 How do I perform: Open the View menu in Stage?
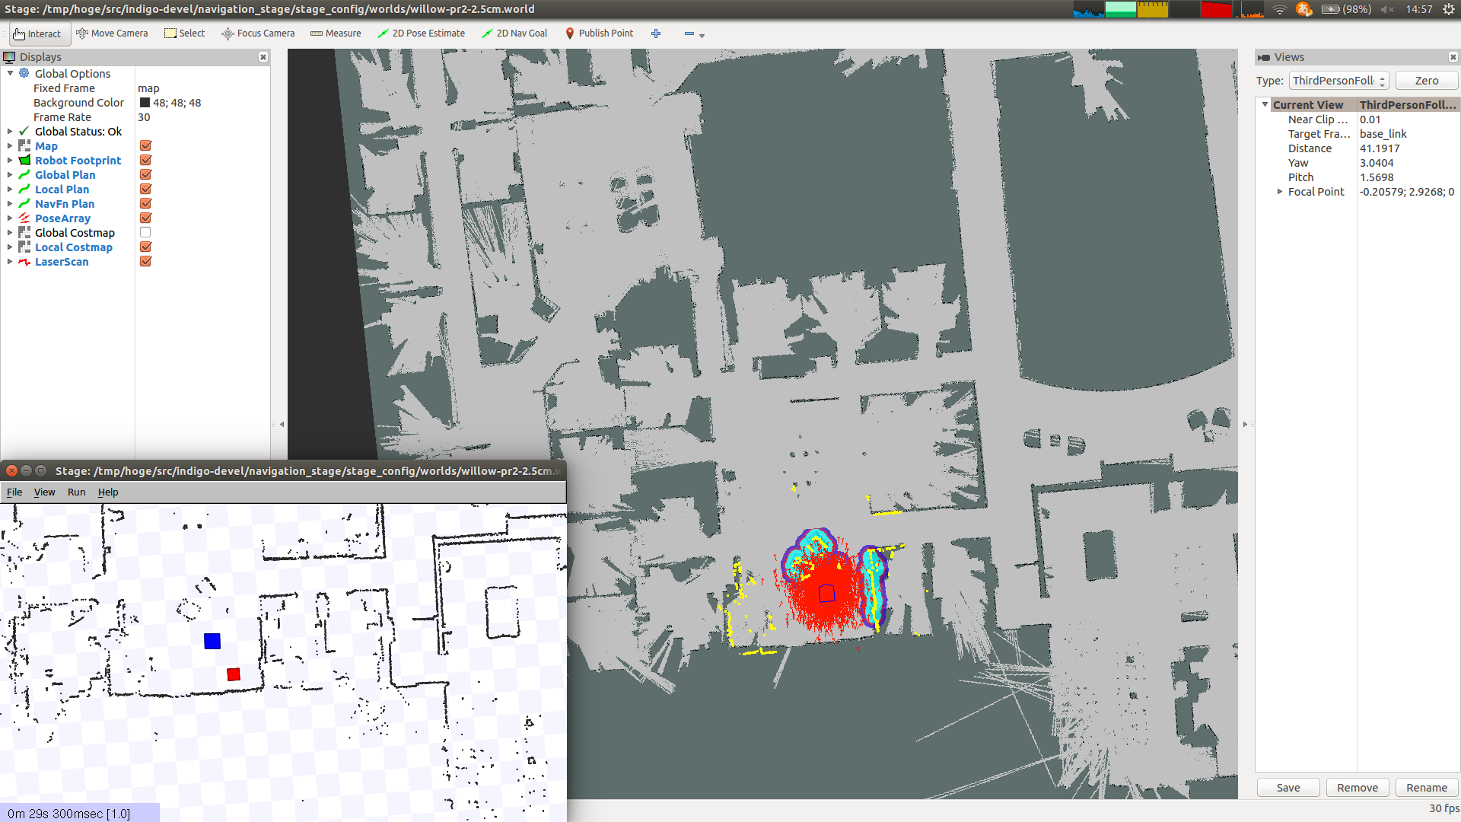click(x=44, y=492)
